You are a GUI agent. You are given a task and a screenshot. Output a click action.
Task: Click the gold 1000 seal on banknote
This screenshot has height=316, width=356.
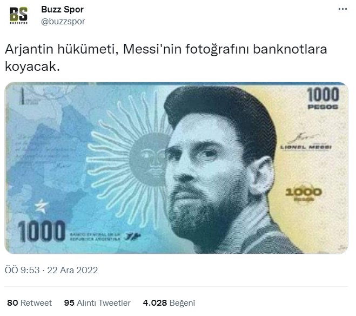coord(304,193)
